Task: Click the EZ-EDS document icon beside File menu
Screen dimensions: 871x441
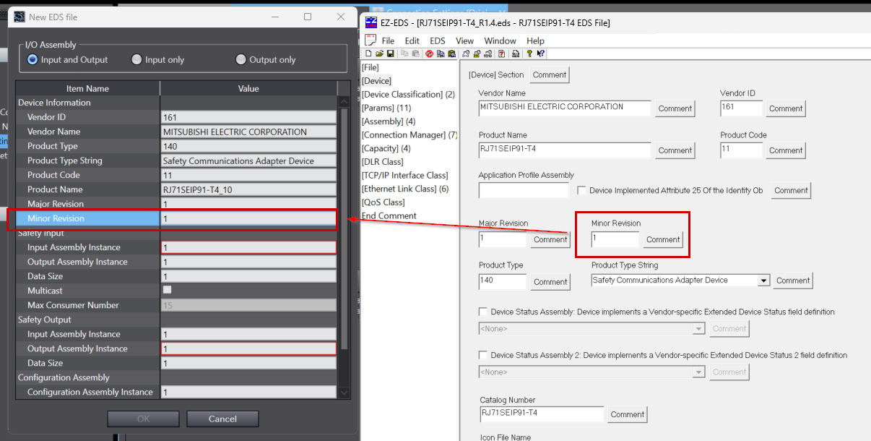Action: [x=370, y=40]
